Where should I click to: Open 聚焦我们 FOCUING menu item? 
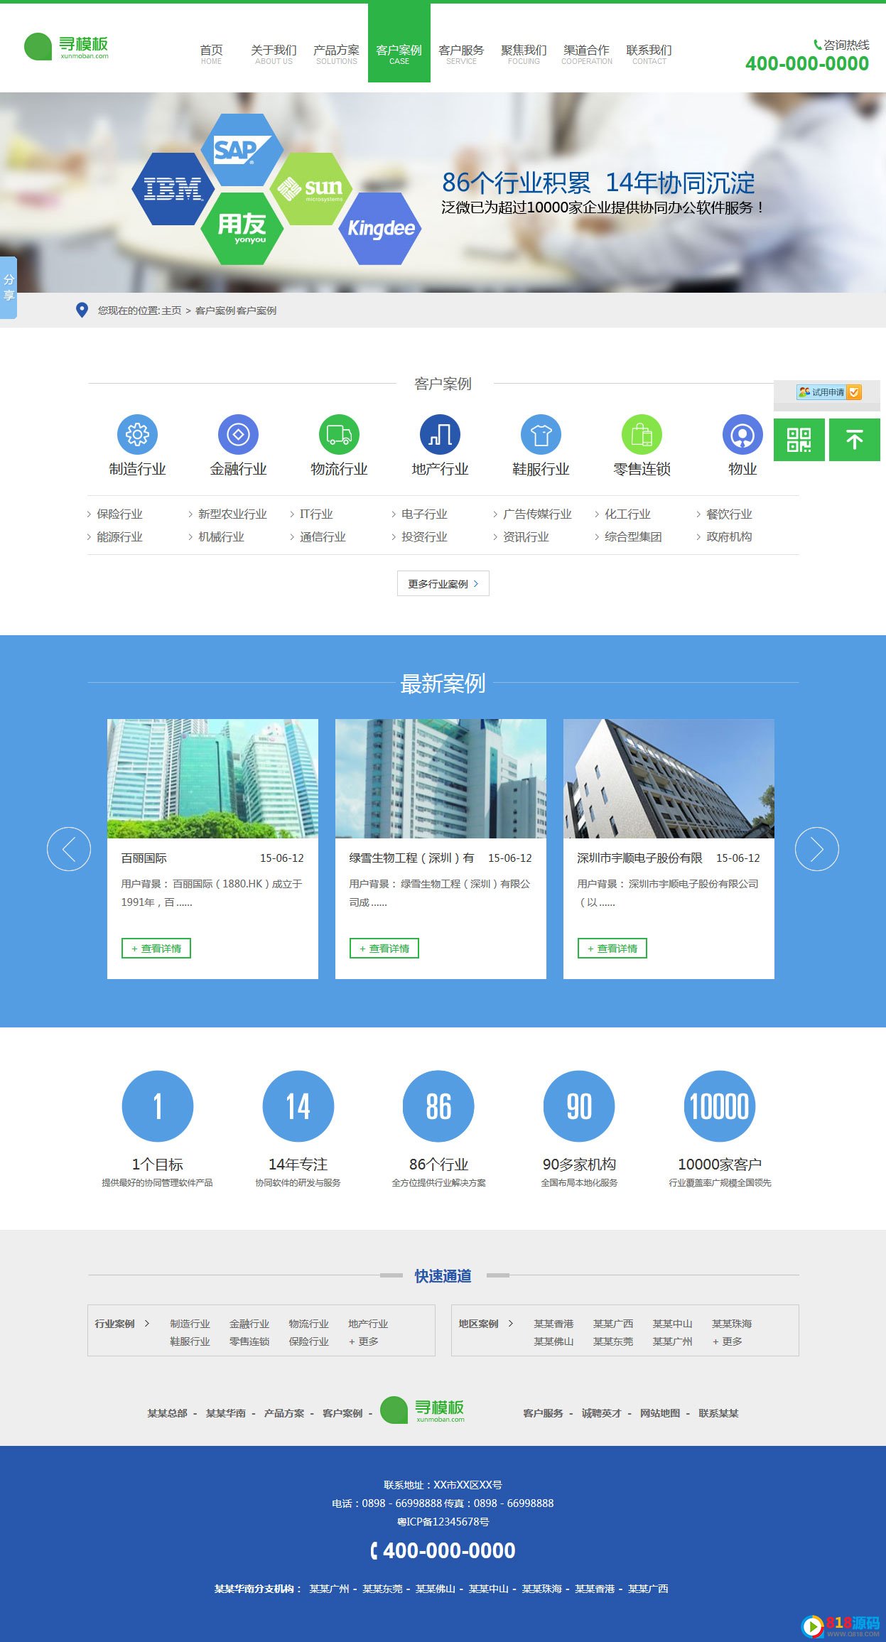[x=524, y=54]
